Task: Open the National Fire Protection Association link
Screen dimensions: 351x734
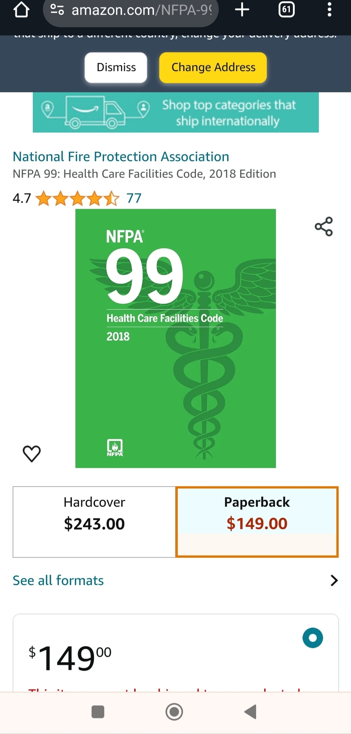Action: [120, 157]
